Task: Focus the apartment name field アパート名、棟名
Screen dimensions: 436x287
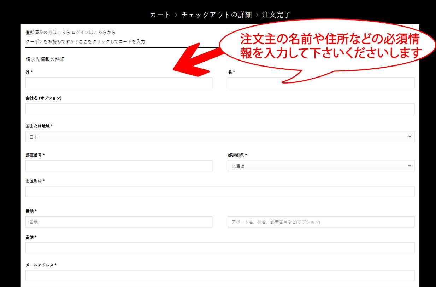Action: (x=321, y=222)
